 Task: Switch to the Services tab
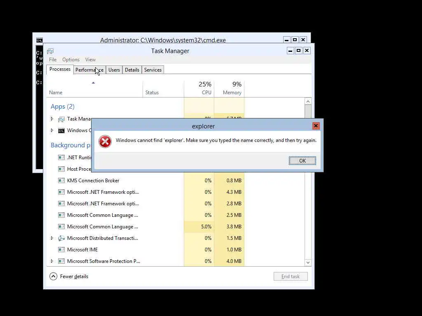click(153, 70)
